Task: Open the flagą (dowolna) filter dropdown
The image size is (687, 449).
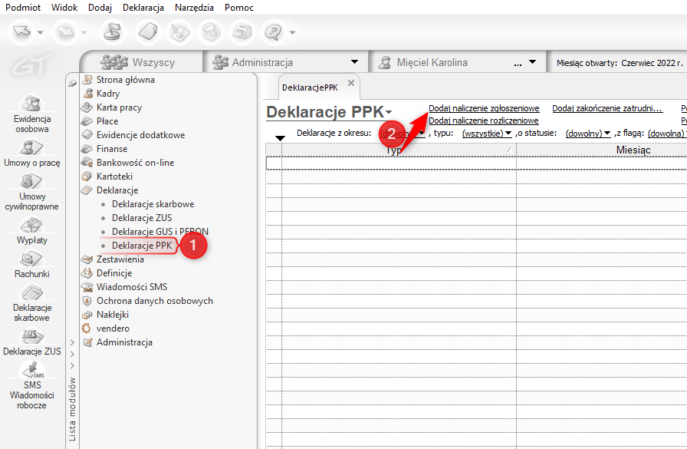Action: pyautogui.click(x=667, y=134)
